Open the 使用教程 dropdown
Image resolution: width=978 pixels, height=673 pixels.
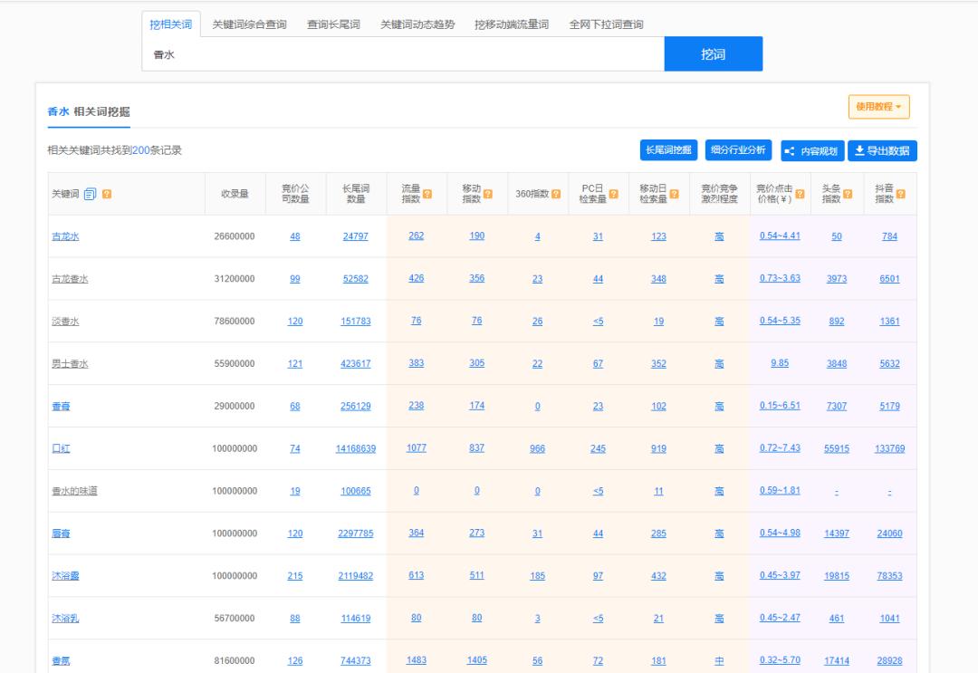pyautogui.click(x=878, y=107)
